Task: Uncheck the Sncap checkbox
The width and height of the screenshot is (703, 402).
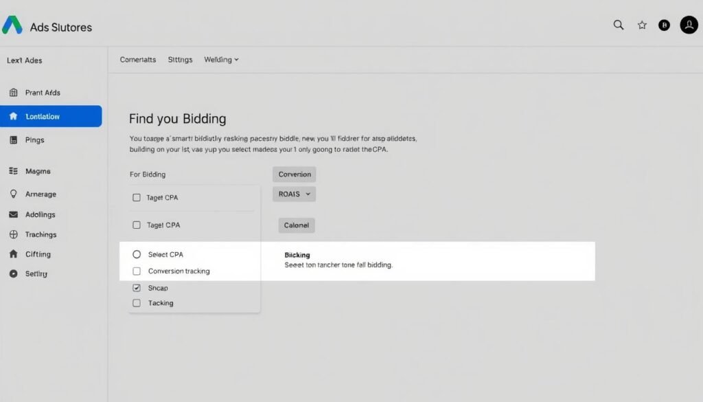Action: click(136, 288)
